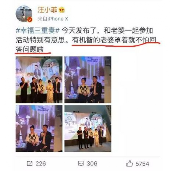Tap the 5754 likes count
This screenshot has width=171, height=171.
[142, 164]
